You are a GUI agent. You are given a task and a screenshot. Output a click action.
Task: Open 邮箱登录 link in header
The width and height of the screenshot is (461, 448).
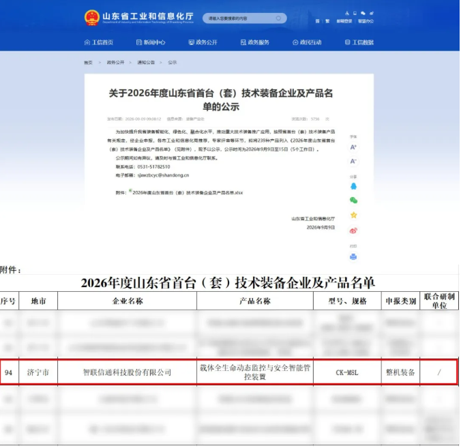[x=344, y=21]
